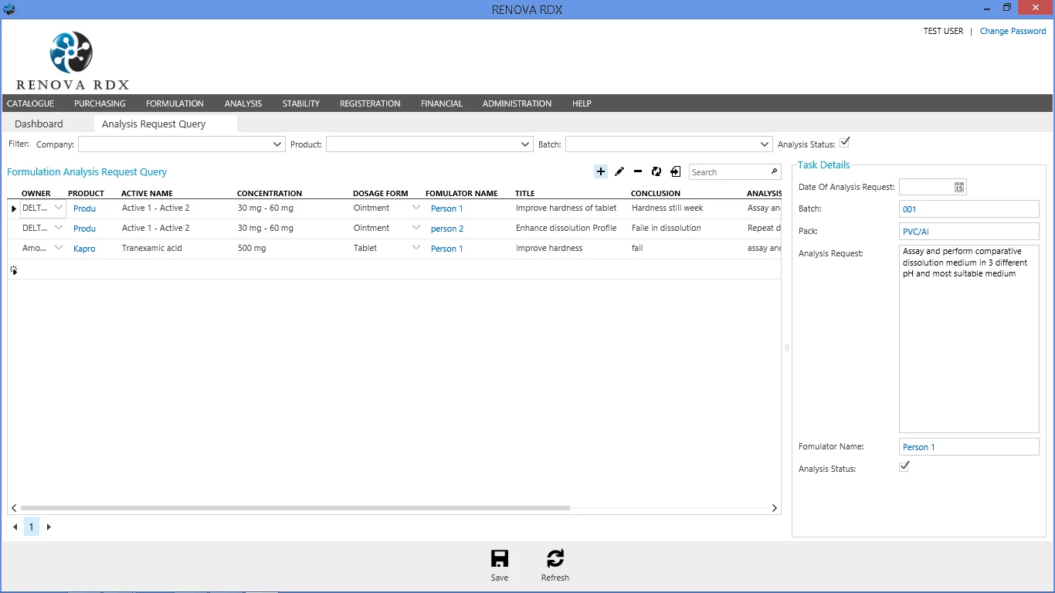Click the minus icon to delete a record

tap(637, 171)
